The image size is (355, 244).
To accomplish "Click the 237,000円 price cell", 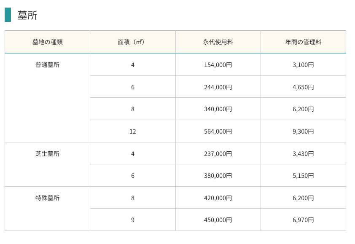I will pos(218,153).
